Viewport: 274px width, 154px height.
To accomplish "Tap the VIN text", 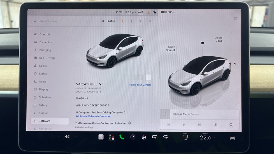I will click(x=92, y=106).
